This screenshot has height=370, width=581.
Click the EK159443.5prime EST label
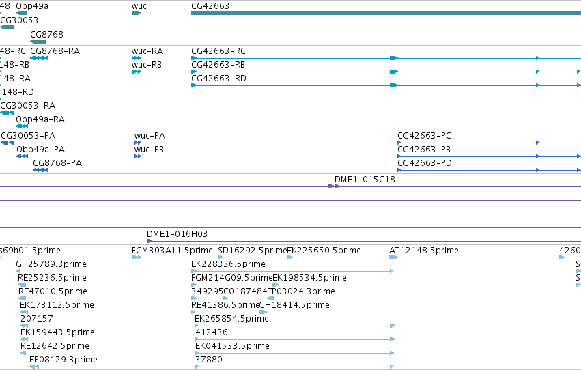(58, 332)
